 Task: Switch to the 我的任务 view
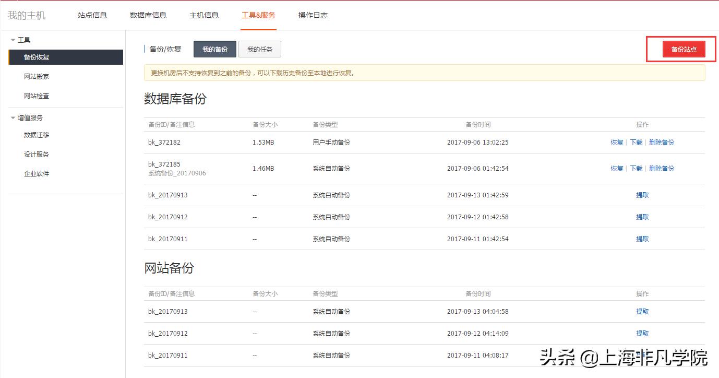pyautogui.click(x=259, y=49)
